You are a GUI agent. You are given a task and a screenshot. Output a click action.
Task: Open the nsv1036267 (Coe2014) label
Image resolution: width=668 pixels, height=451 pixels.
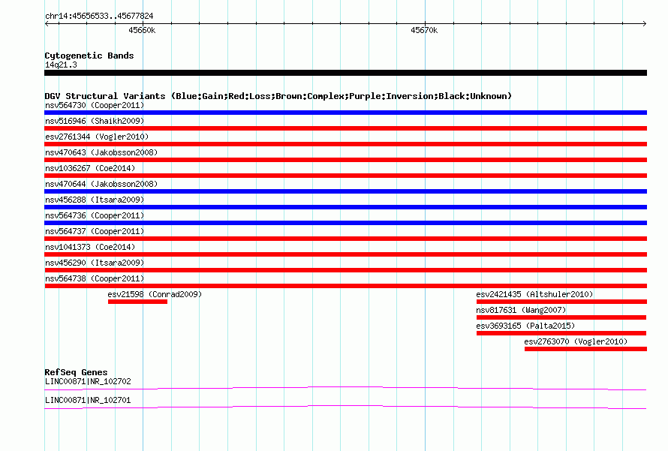[90, 168]
